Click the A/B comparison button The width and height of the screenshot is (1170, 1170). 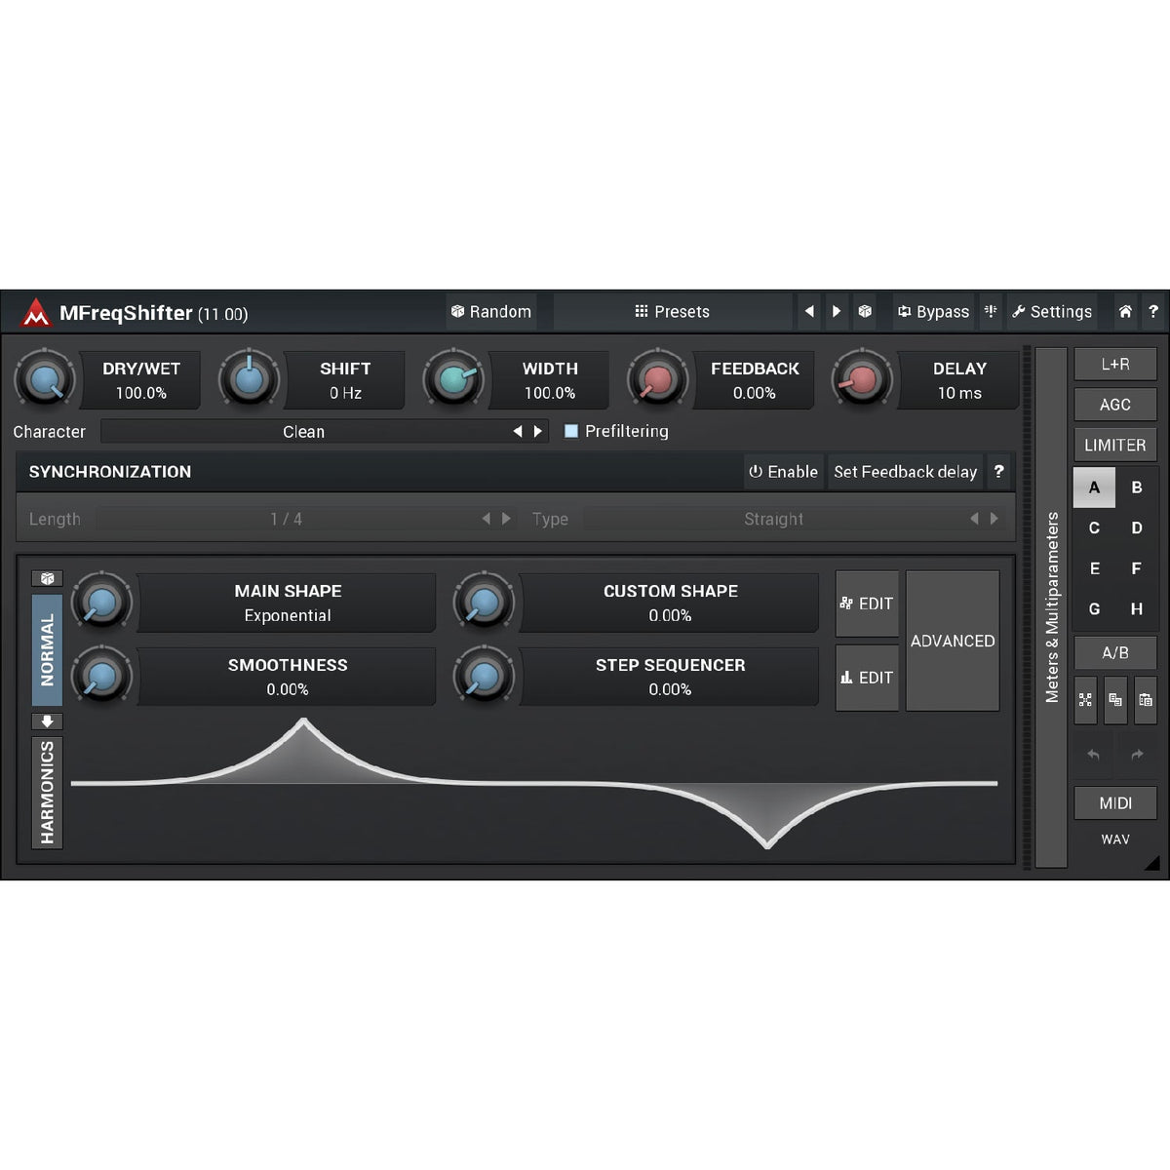pos(1115,652)
